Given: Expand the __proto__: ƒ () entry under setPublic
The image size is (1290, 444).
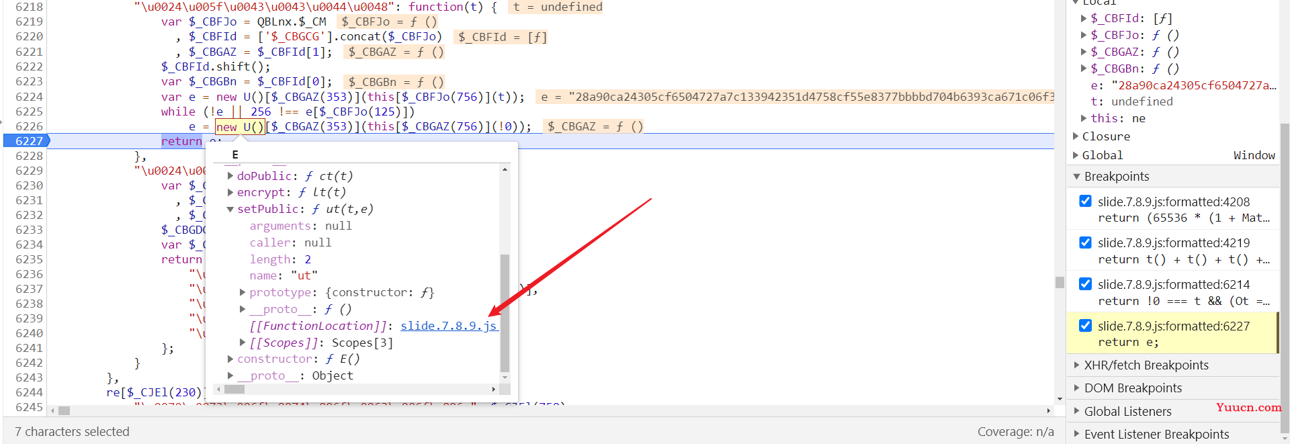Looking at the screenshot, I should coord(243,309).
